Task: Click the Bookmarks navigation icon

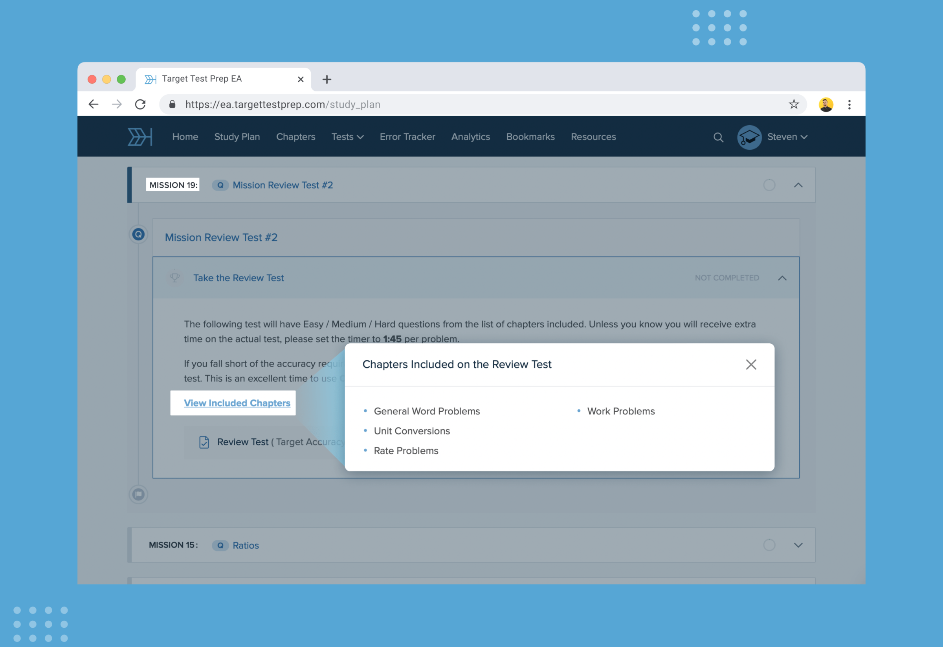Action: pos(530,137)
